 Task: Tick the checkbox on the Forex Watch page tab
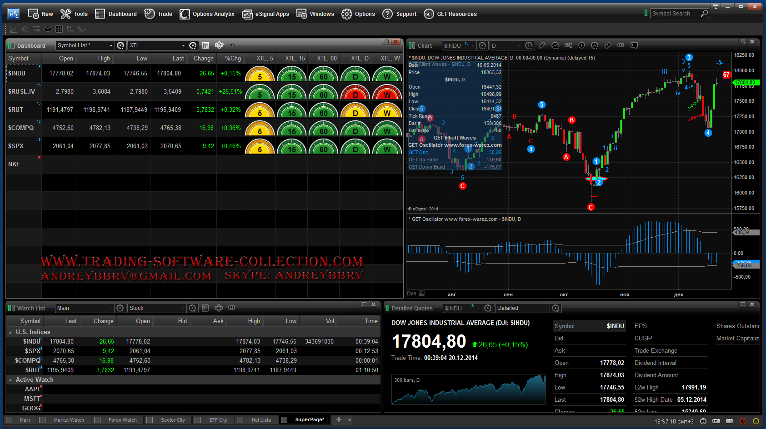(97, 420)
